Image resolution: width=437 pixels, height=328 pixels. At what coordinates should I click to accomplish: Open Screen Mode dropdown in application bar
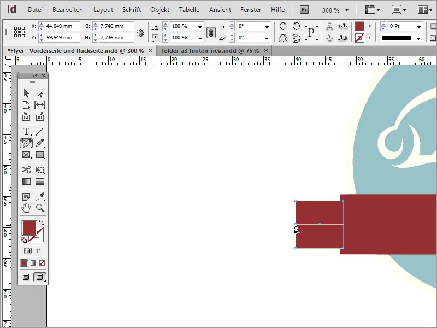click(399, 10)
